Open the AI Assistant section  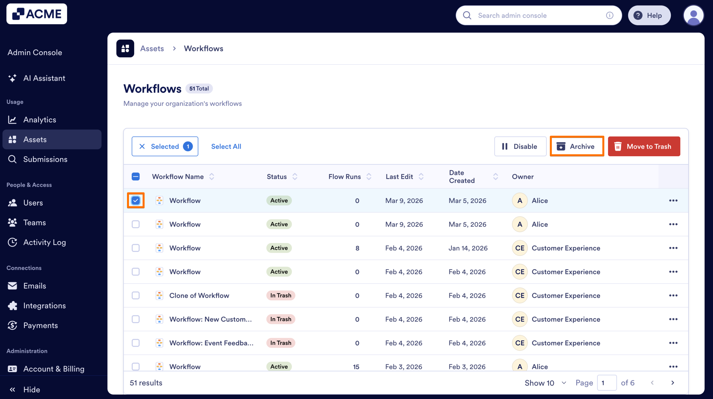[x=44, y=78]
